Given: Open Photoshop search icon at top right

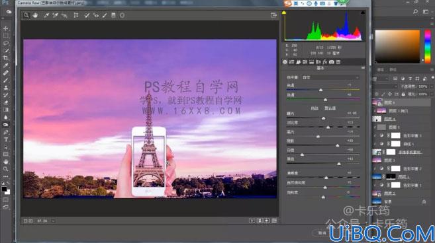Looking at the screenshot, I should tap(415, 12).
